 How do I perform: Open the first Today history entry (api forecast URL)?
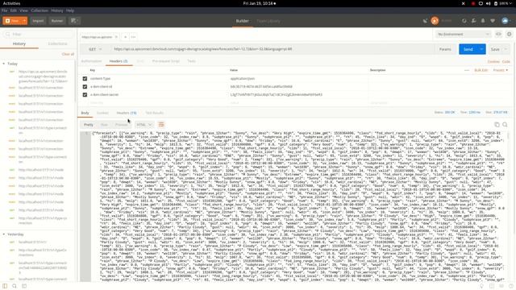tap(43, 76)
